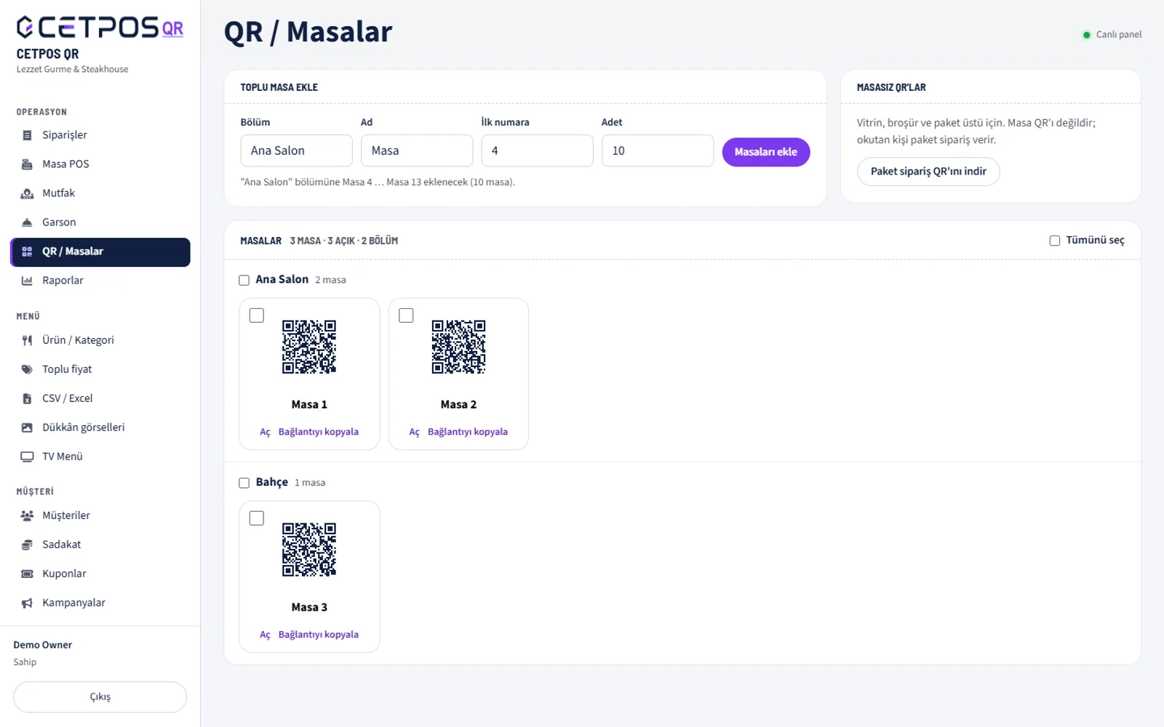Click Aç link under Masa 2
This screenshot has height=727, width=1164.
pos(414,432)
